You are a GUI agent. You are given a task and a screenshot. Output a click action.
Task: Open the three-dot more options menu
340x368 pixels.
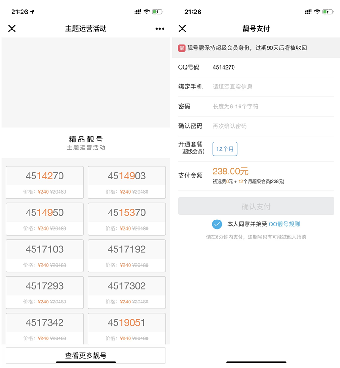(160, 29)
